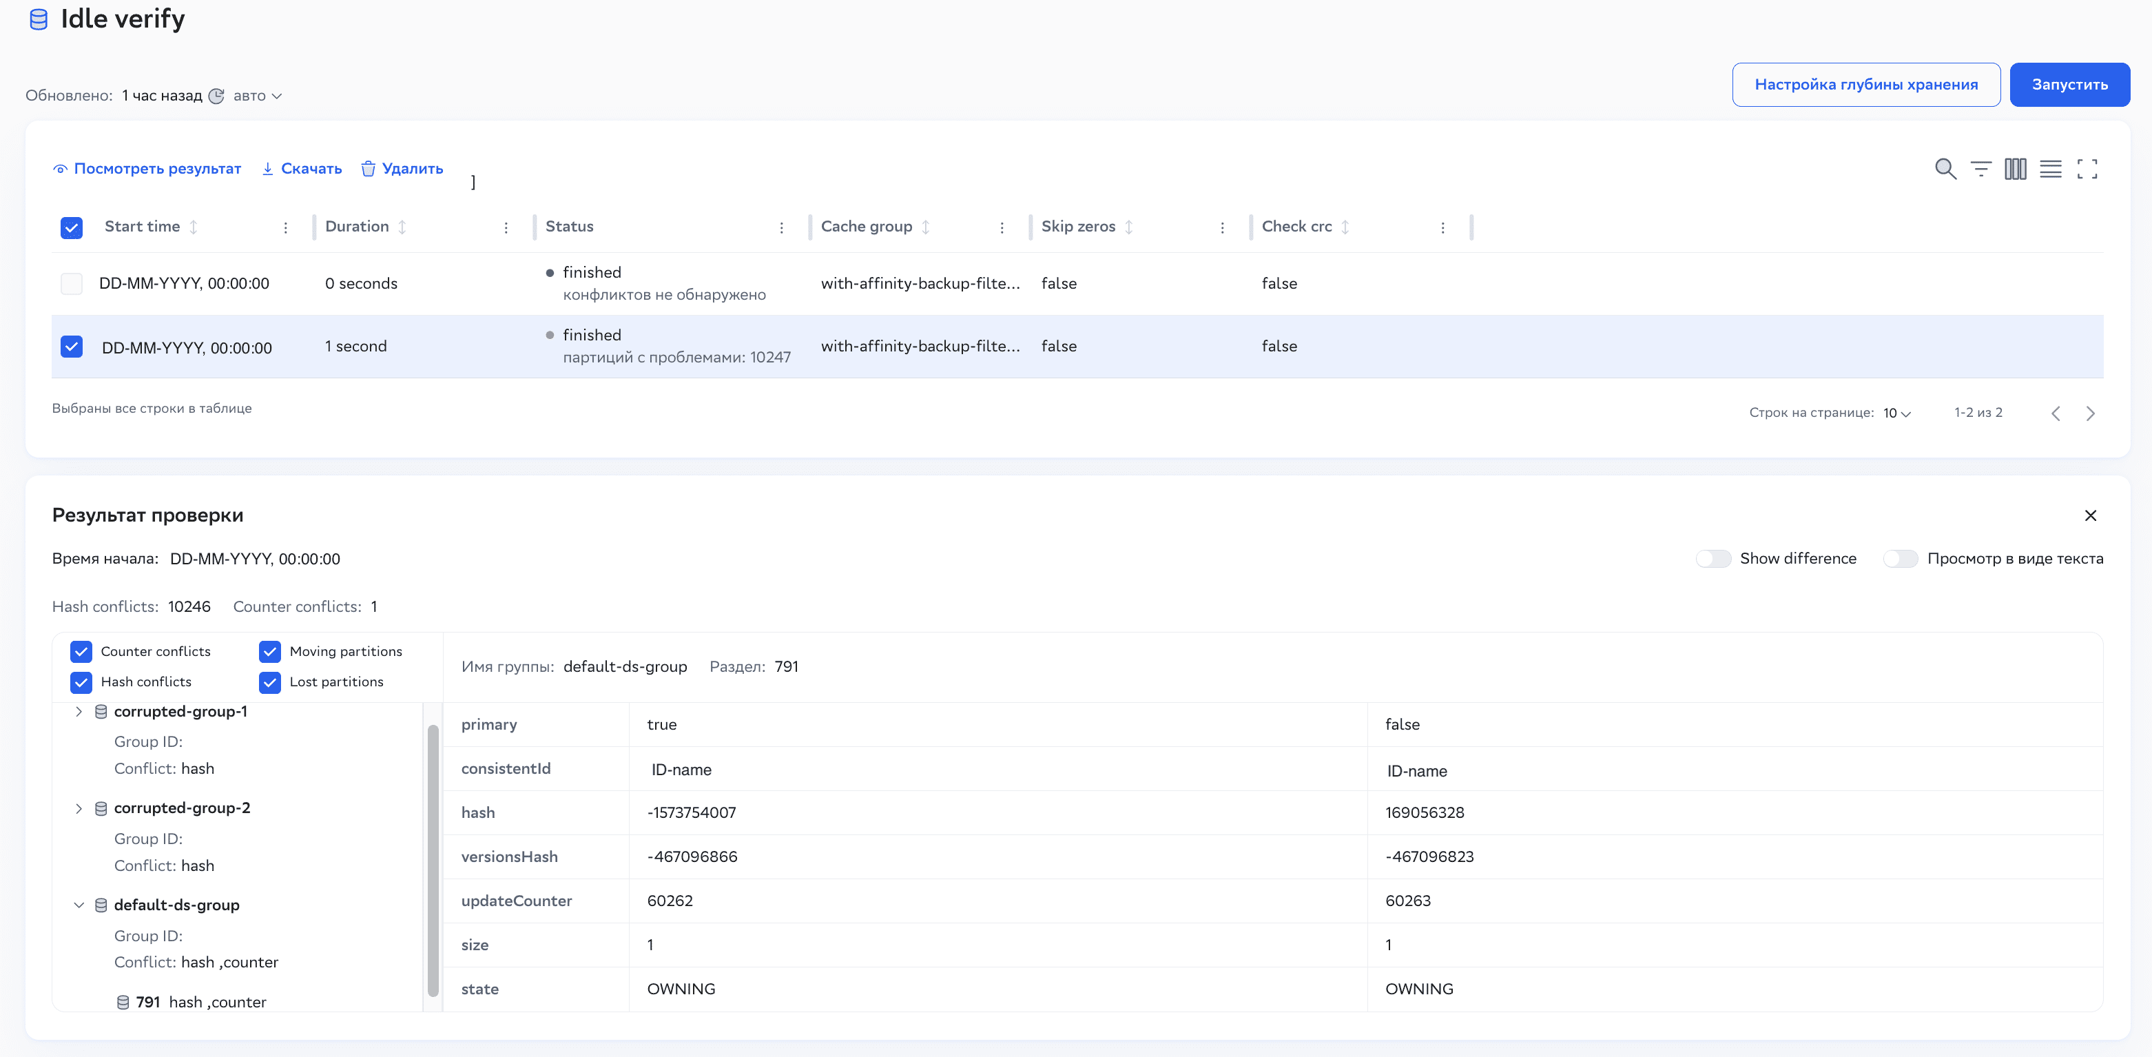The image size is (2152, 1057).
Task: Uncheck the Hash conflicts checkbox
Action: [81, 682]
